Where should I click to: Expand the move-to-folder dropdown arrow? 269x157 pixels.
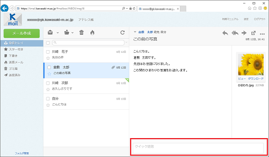pyautogui.click(x=72, y=33)
